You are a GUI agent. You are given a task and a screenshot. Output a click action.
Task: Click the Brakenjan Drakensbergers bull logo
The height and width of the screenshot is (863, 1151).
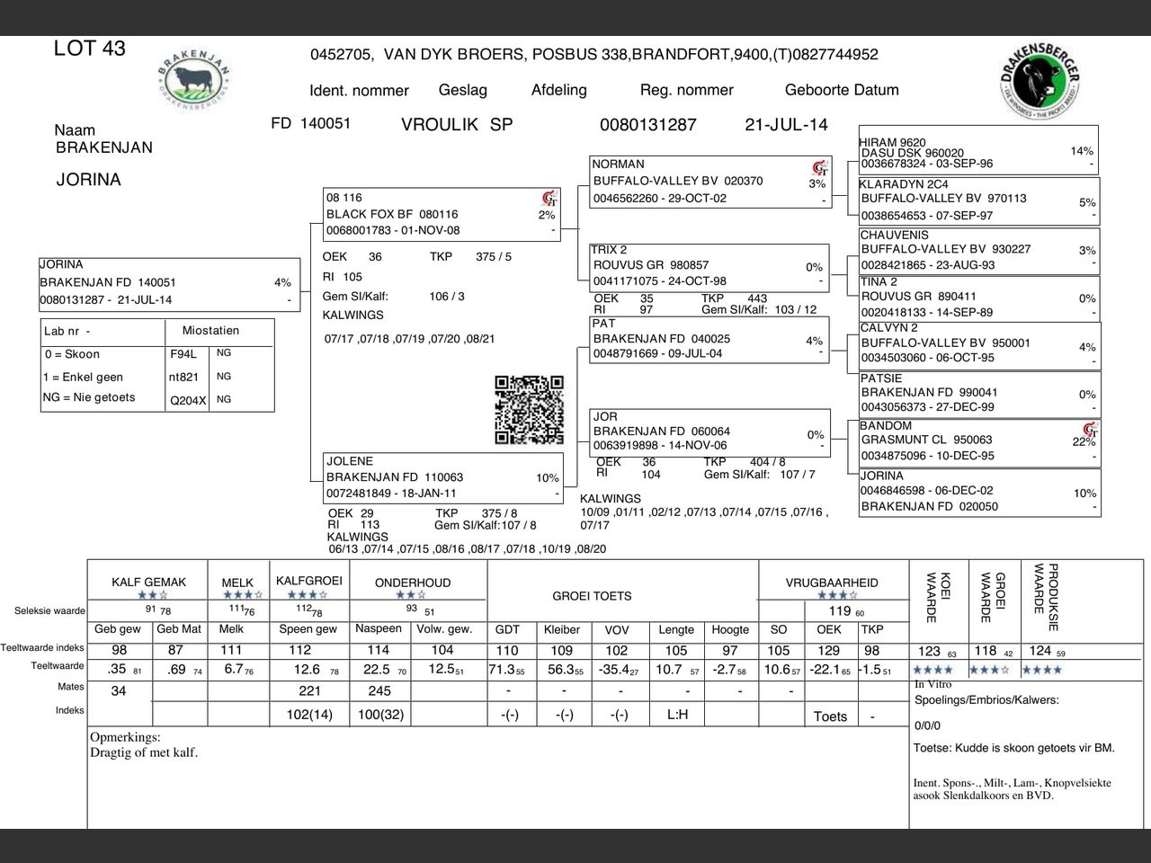tap(194, 76)
